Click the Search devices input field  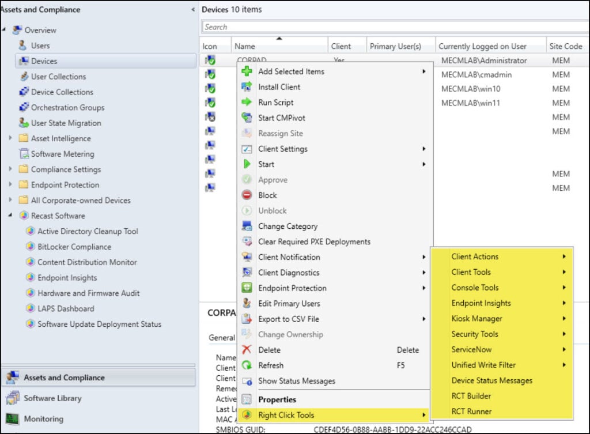(x=395, y=27)
